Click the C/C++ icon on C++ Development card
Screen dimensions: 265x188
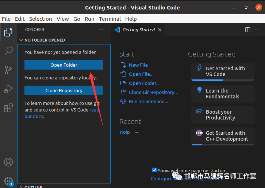tap(199, 133)
